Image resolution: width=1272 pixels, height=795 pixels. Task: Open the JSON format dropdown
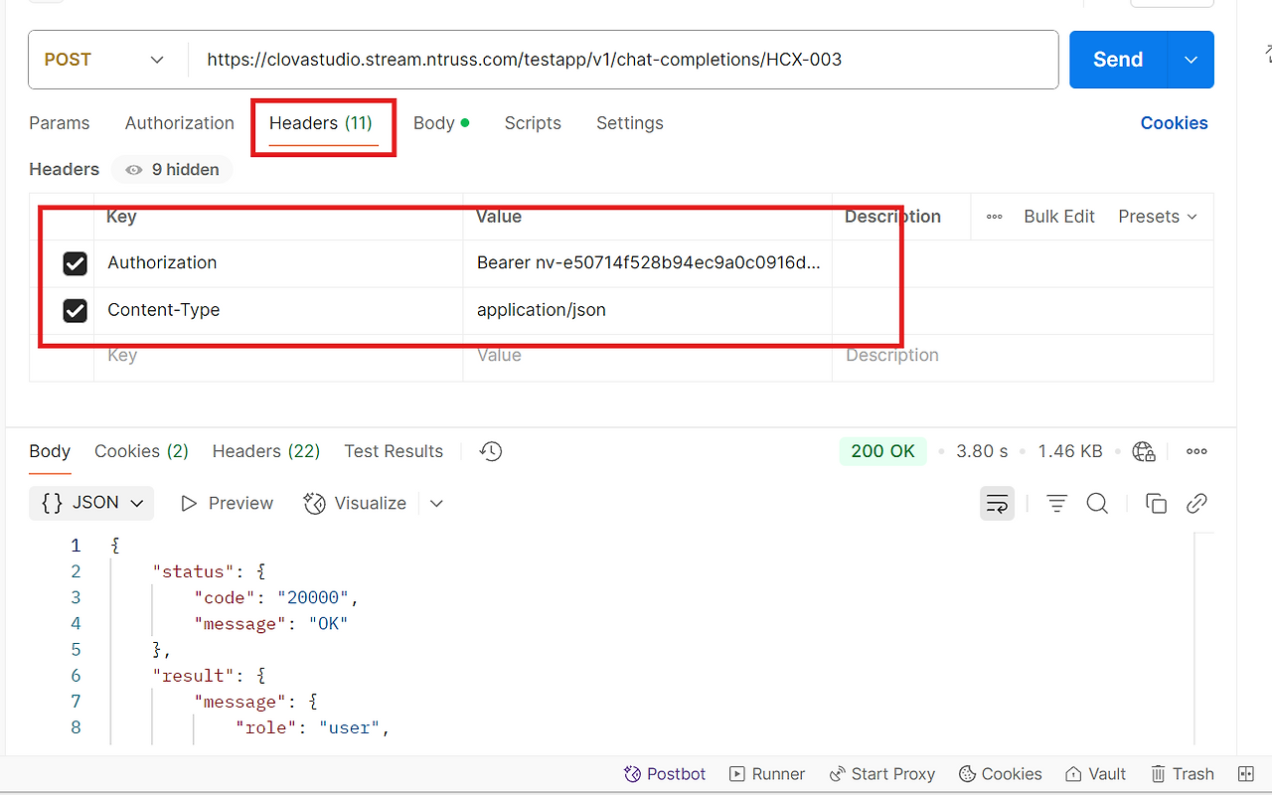(91, 503)
